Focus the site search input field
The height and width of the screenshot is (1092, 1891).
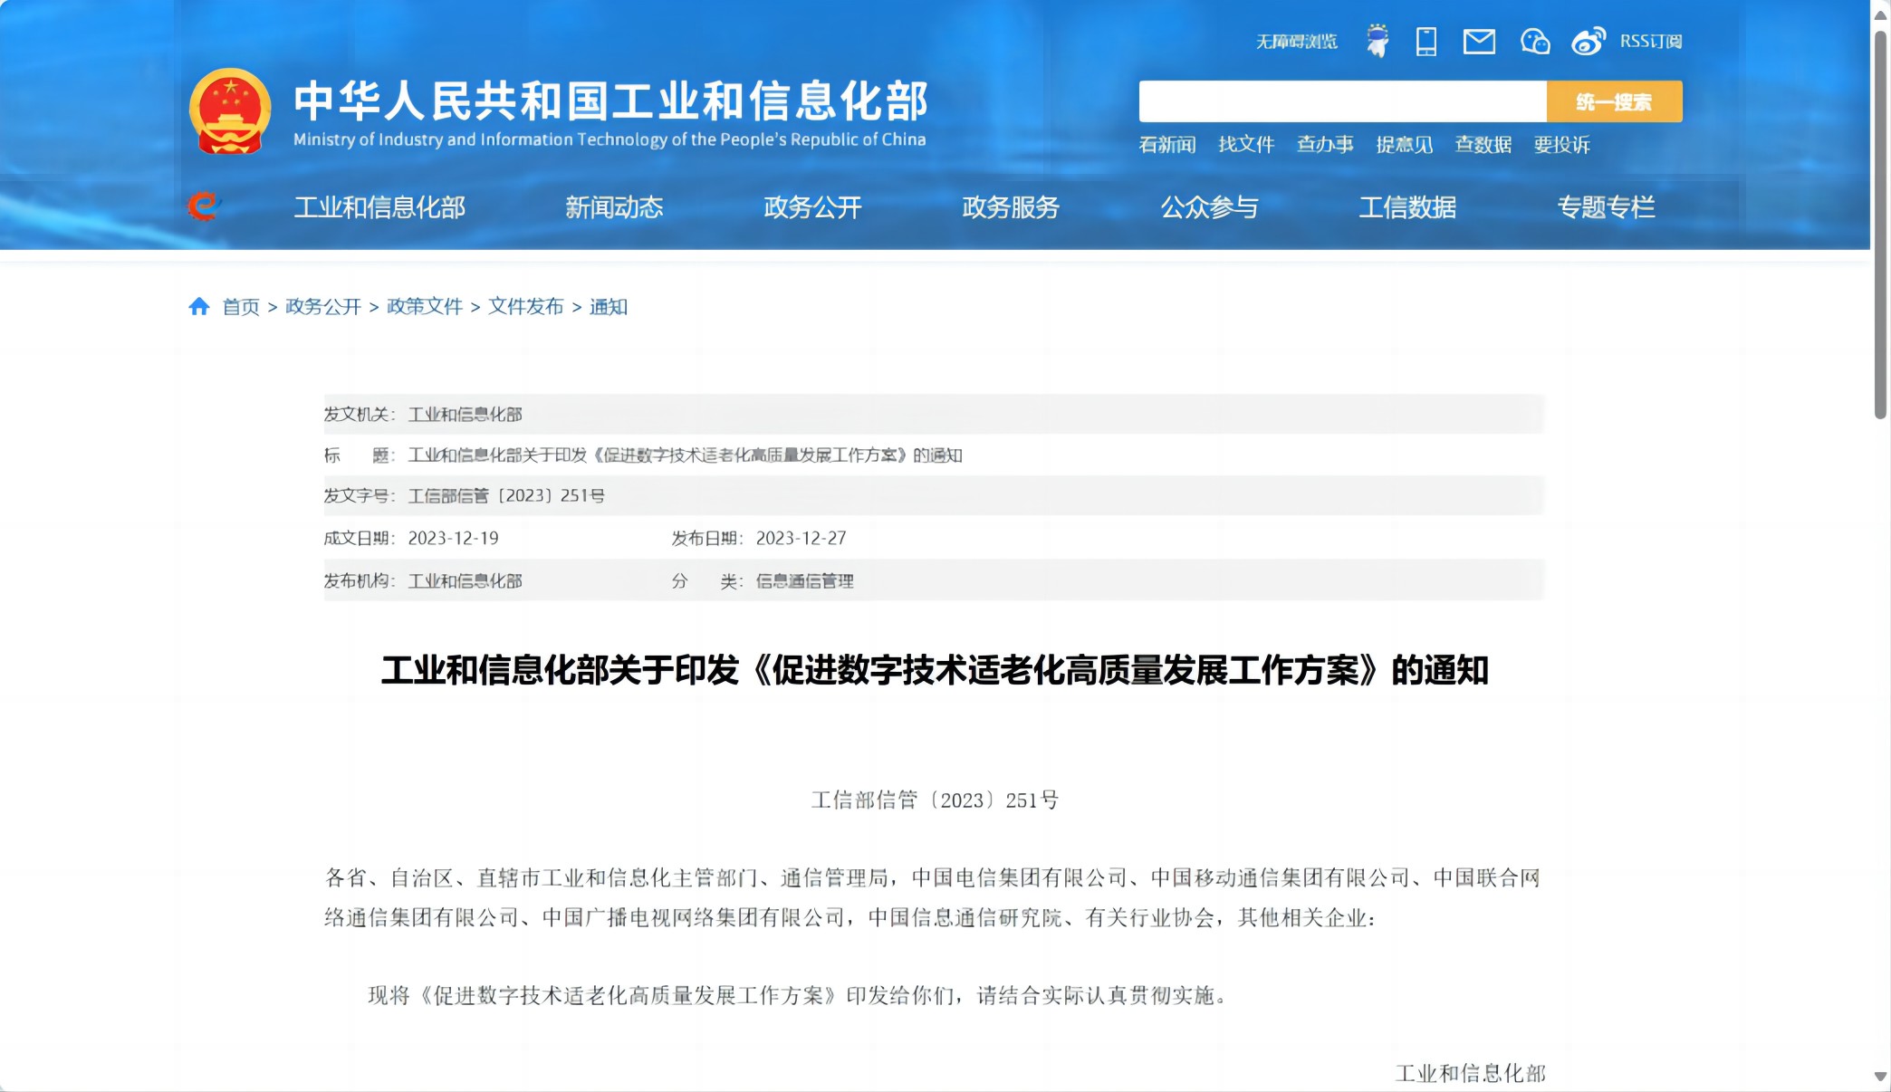tap(1342, 101)
